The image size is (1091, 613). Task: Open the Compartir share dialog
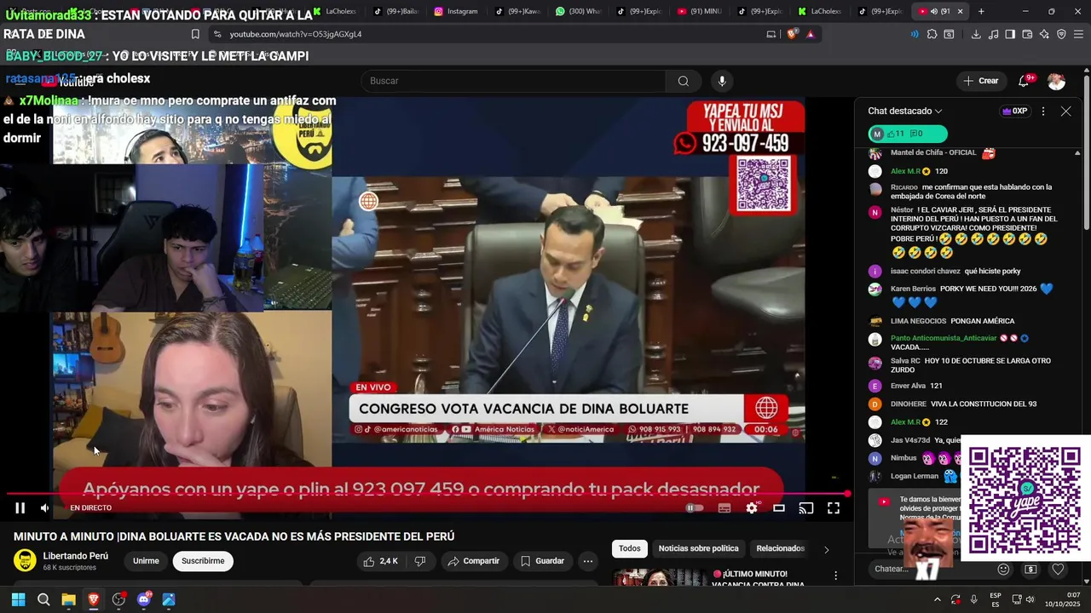tap(473, 561)
